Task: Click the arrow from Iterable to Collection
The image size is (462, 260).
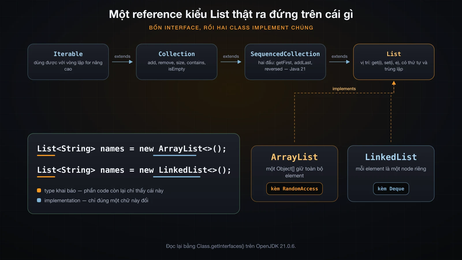Action: click(x=122, y=62)
